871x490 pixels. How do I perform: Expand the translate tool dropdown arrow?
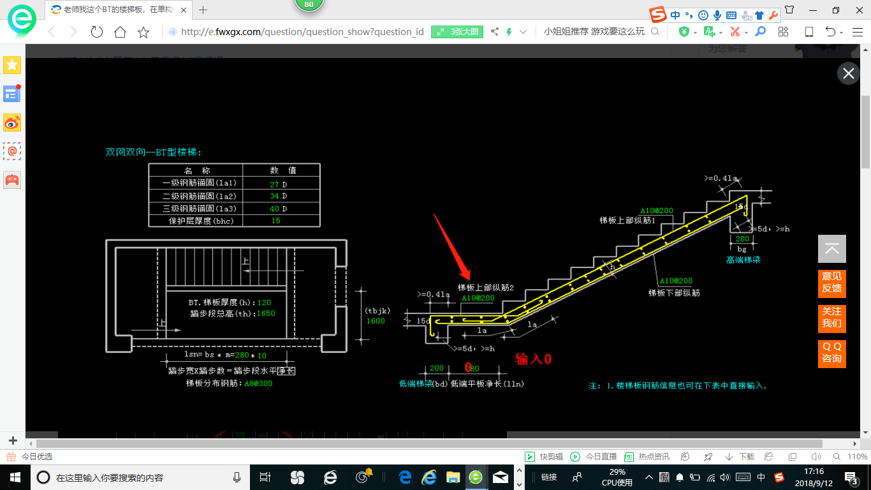pyautogui.click(x=721, y=33)
